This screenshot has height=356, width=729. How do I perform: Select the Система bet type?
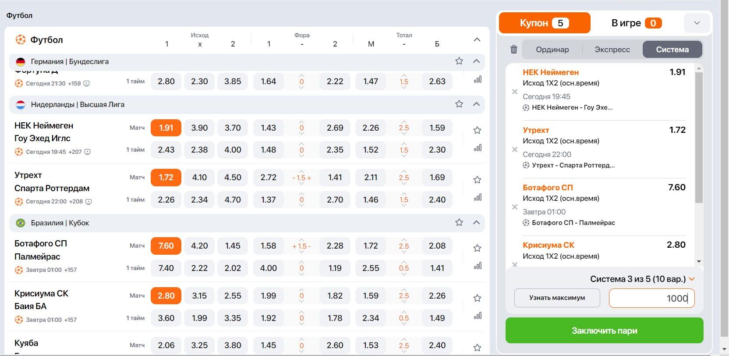pos(672,50)
